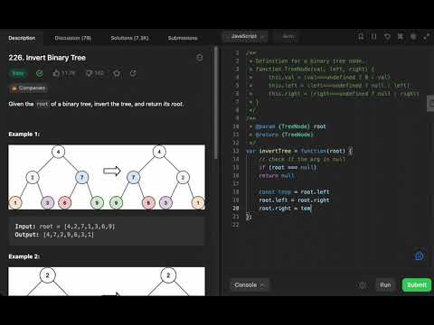
Task: Click the layout icon left of Run
Action: pyautogui.click(x=363, y=285)
